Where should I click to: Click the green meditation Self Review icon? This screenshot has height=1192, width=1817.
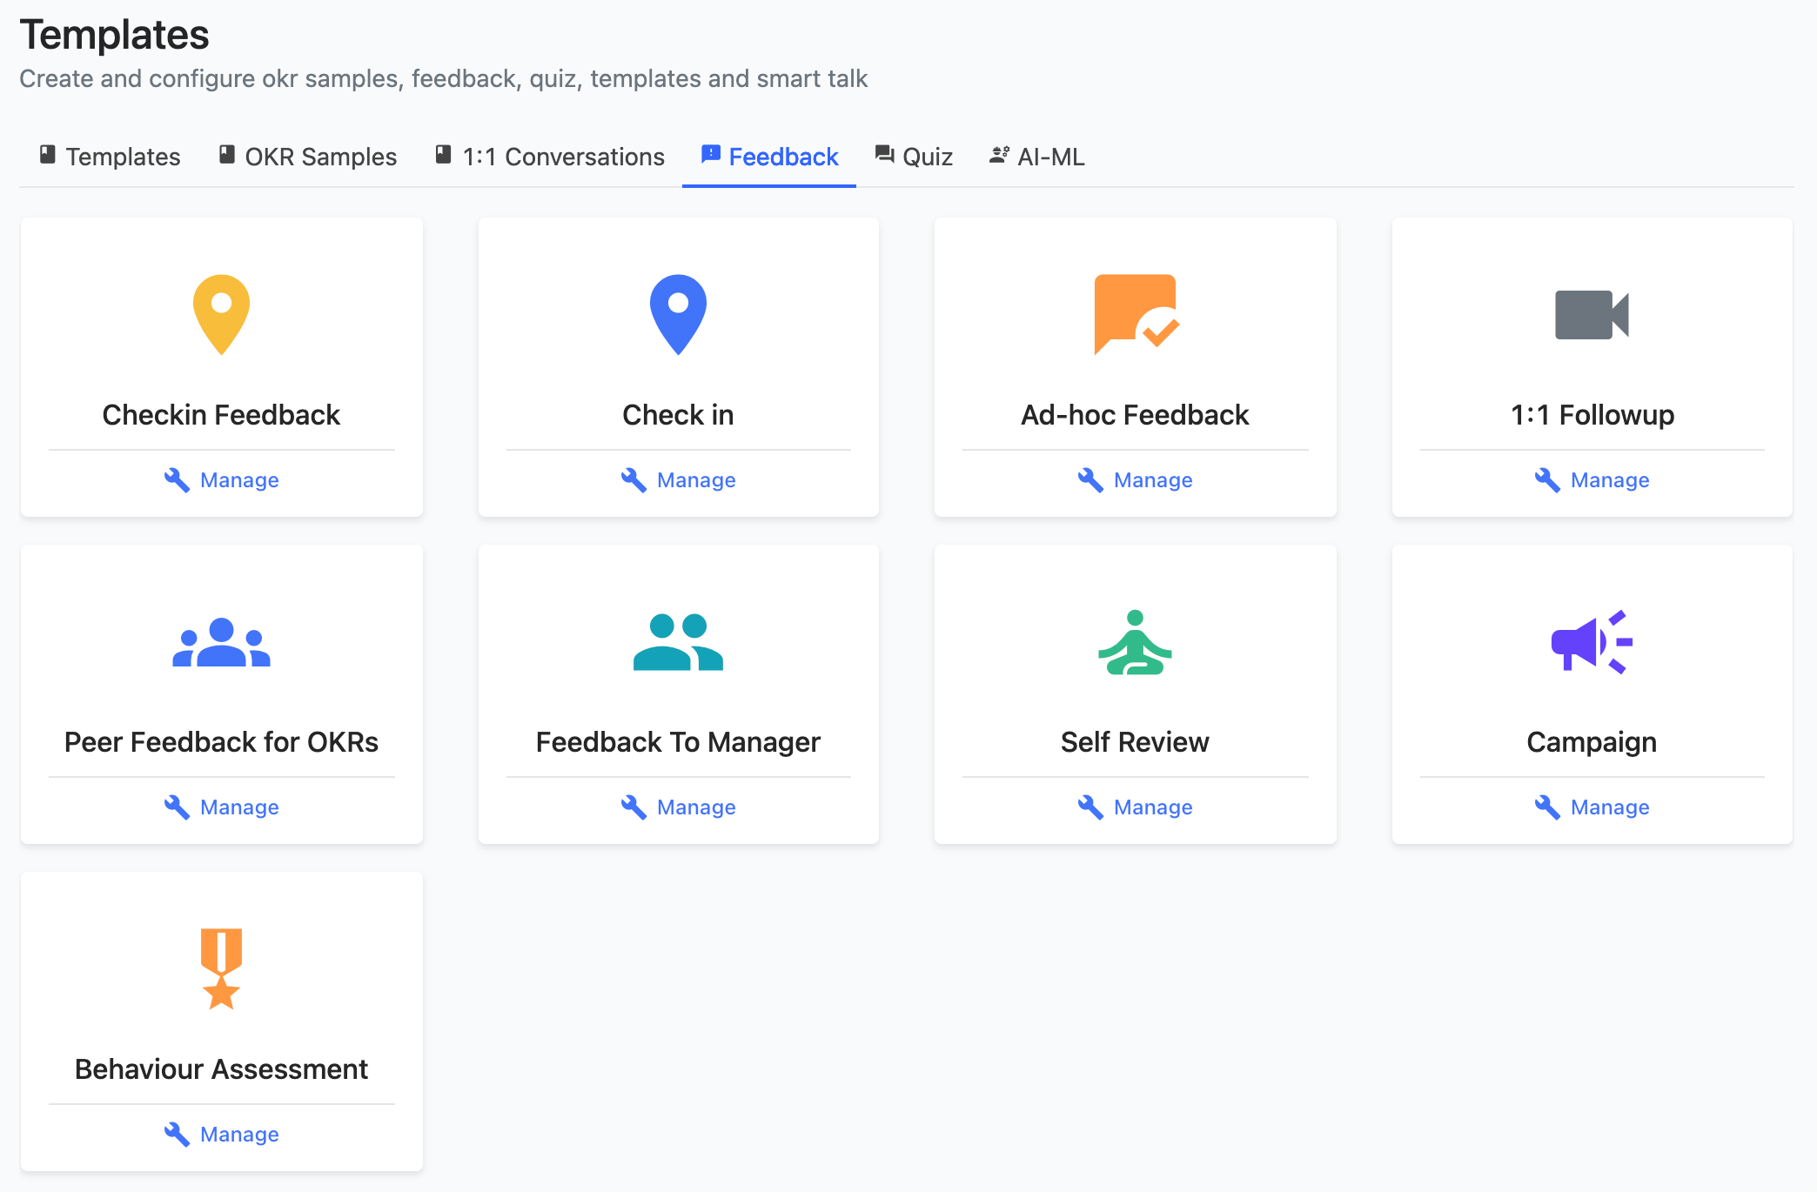tap(1135, 642)
